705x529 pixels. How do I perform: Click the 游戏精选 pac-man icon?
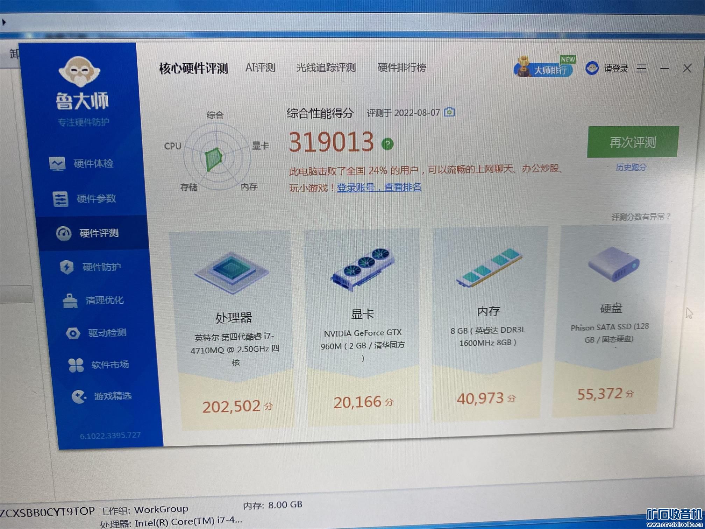point(79,397)
